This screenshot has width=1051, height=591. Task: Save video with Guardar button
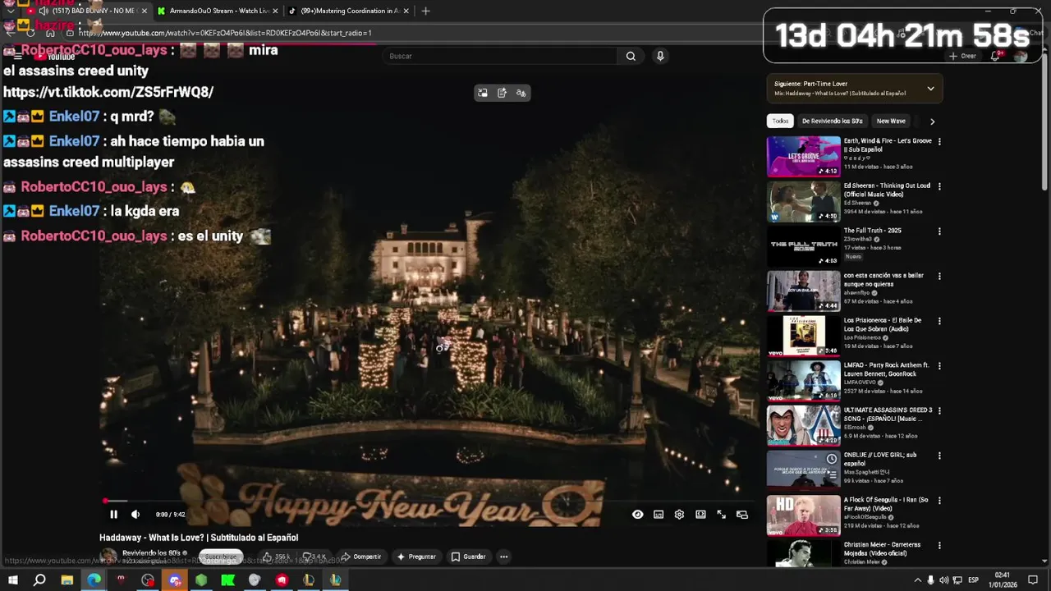pos(469,557)
